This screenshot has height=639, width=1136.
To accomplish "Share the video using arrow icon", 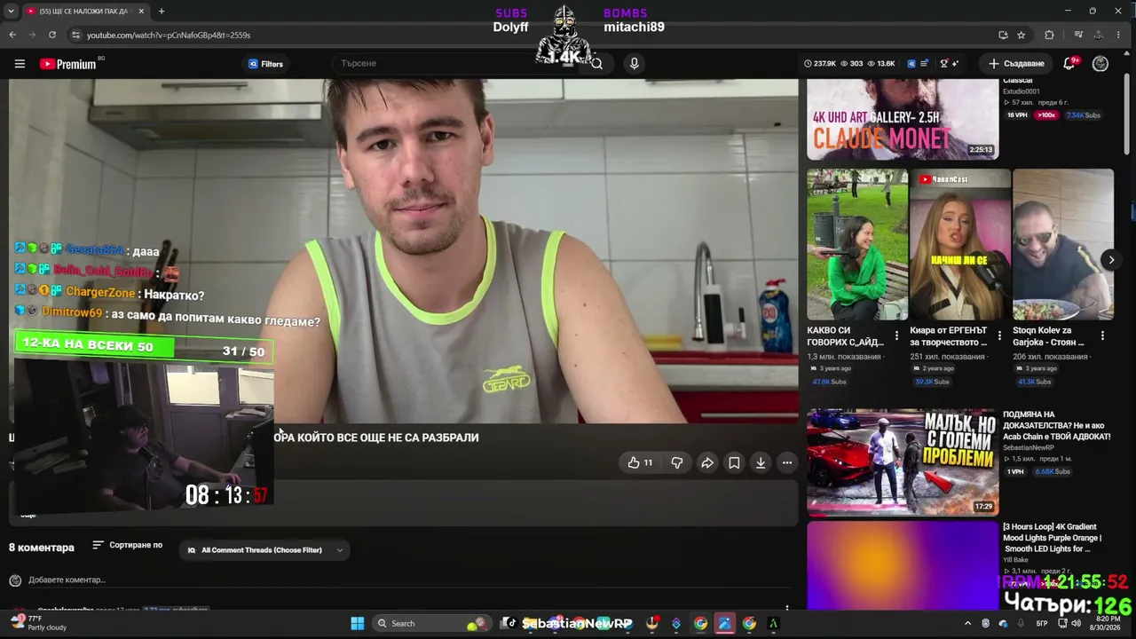I will click(707, 462).
